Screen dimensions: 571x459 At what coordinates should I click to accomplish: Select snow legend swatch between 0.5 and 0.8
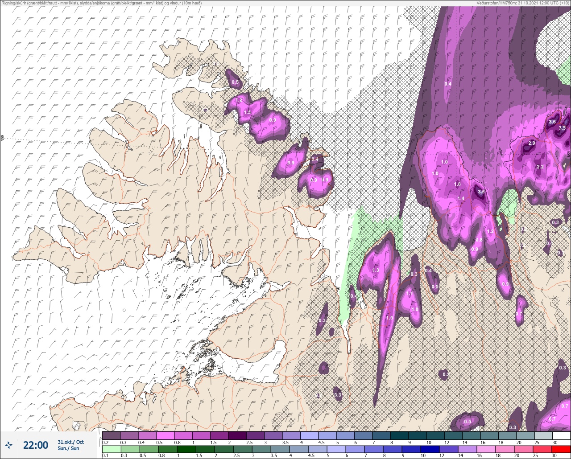(165, 435)
